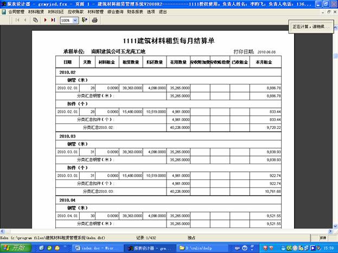Click the 退出 menu item
Image resolution: width=338 pixels, height=253 pixels.
(x=163, y=11)
